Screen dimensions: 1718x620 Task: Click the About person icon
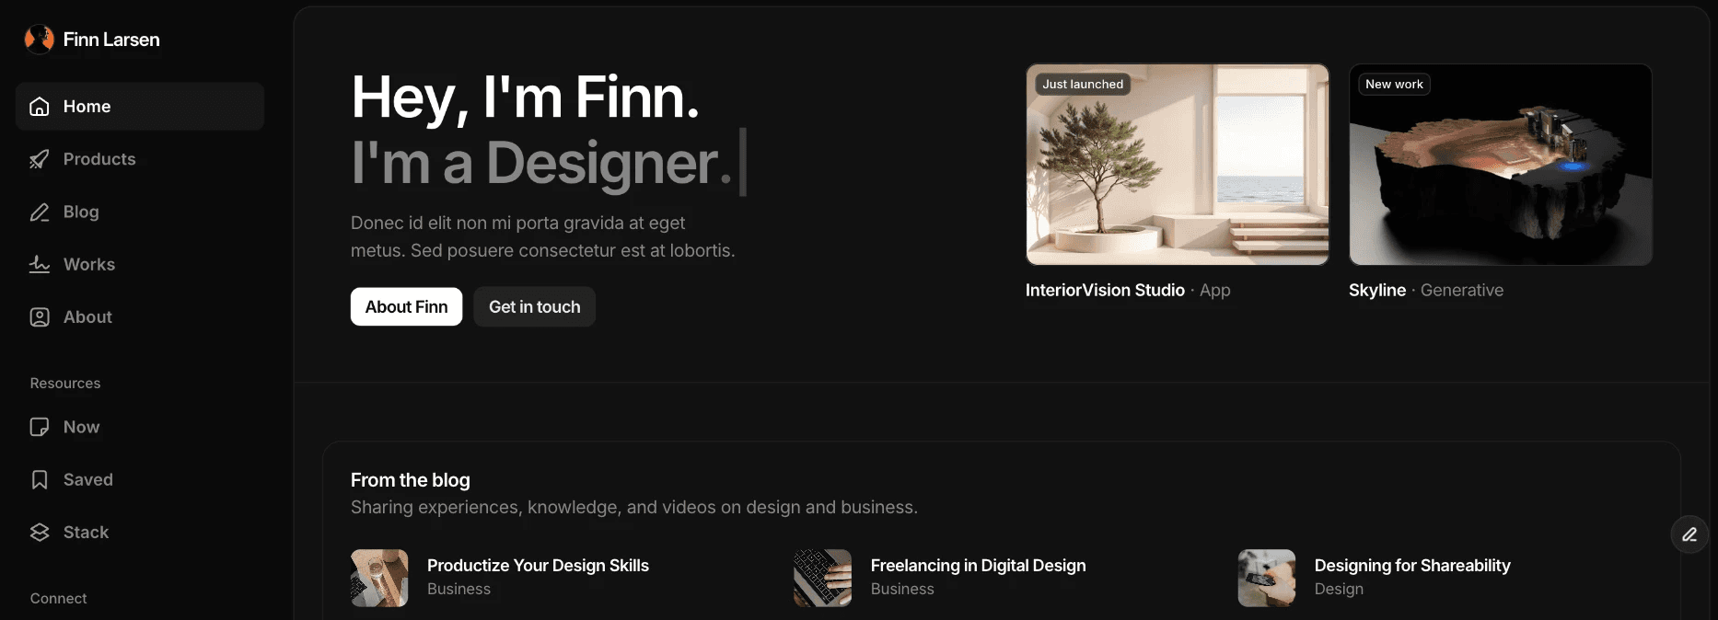coord(40,316)
